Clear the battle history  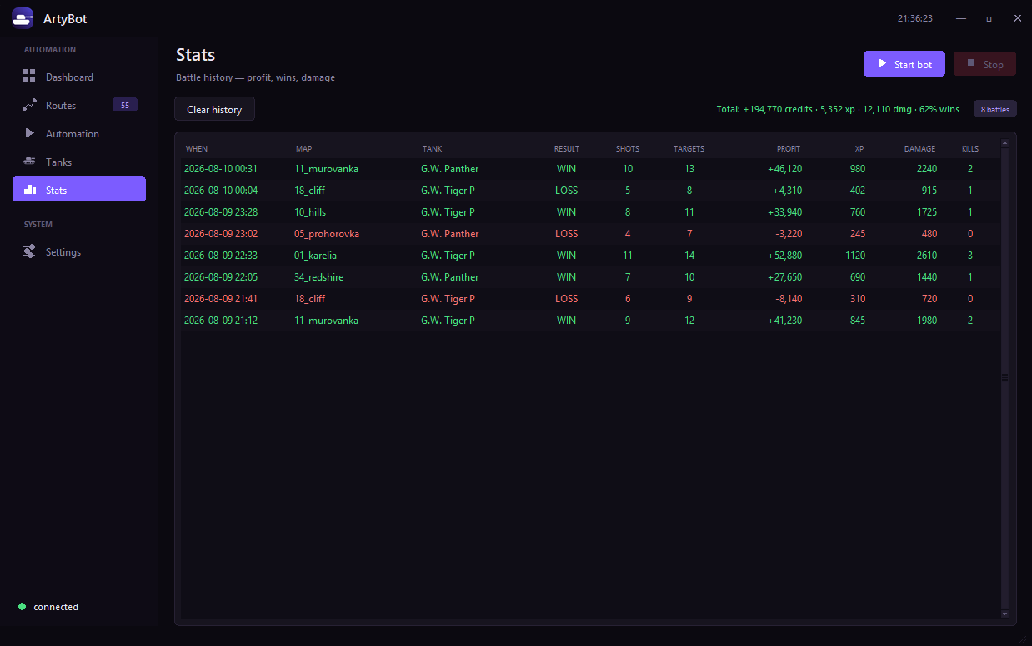click(214, 109)
